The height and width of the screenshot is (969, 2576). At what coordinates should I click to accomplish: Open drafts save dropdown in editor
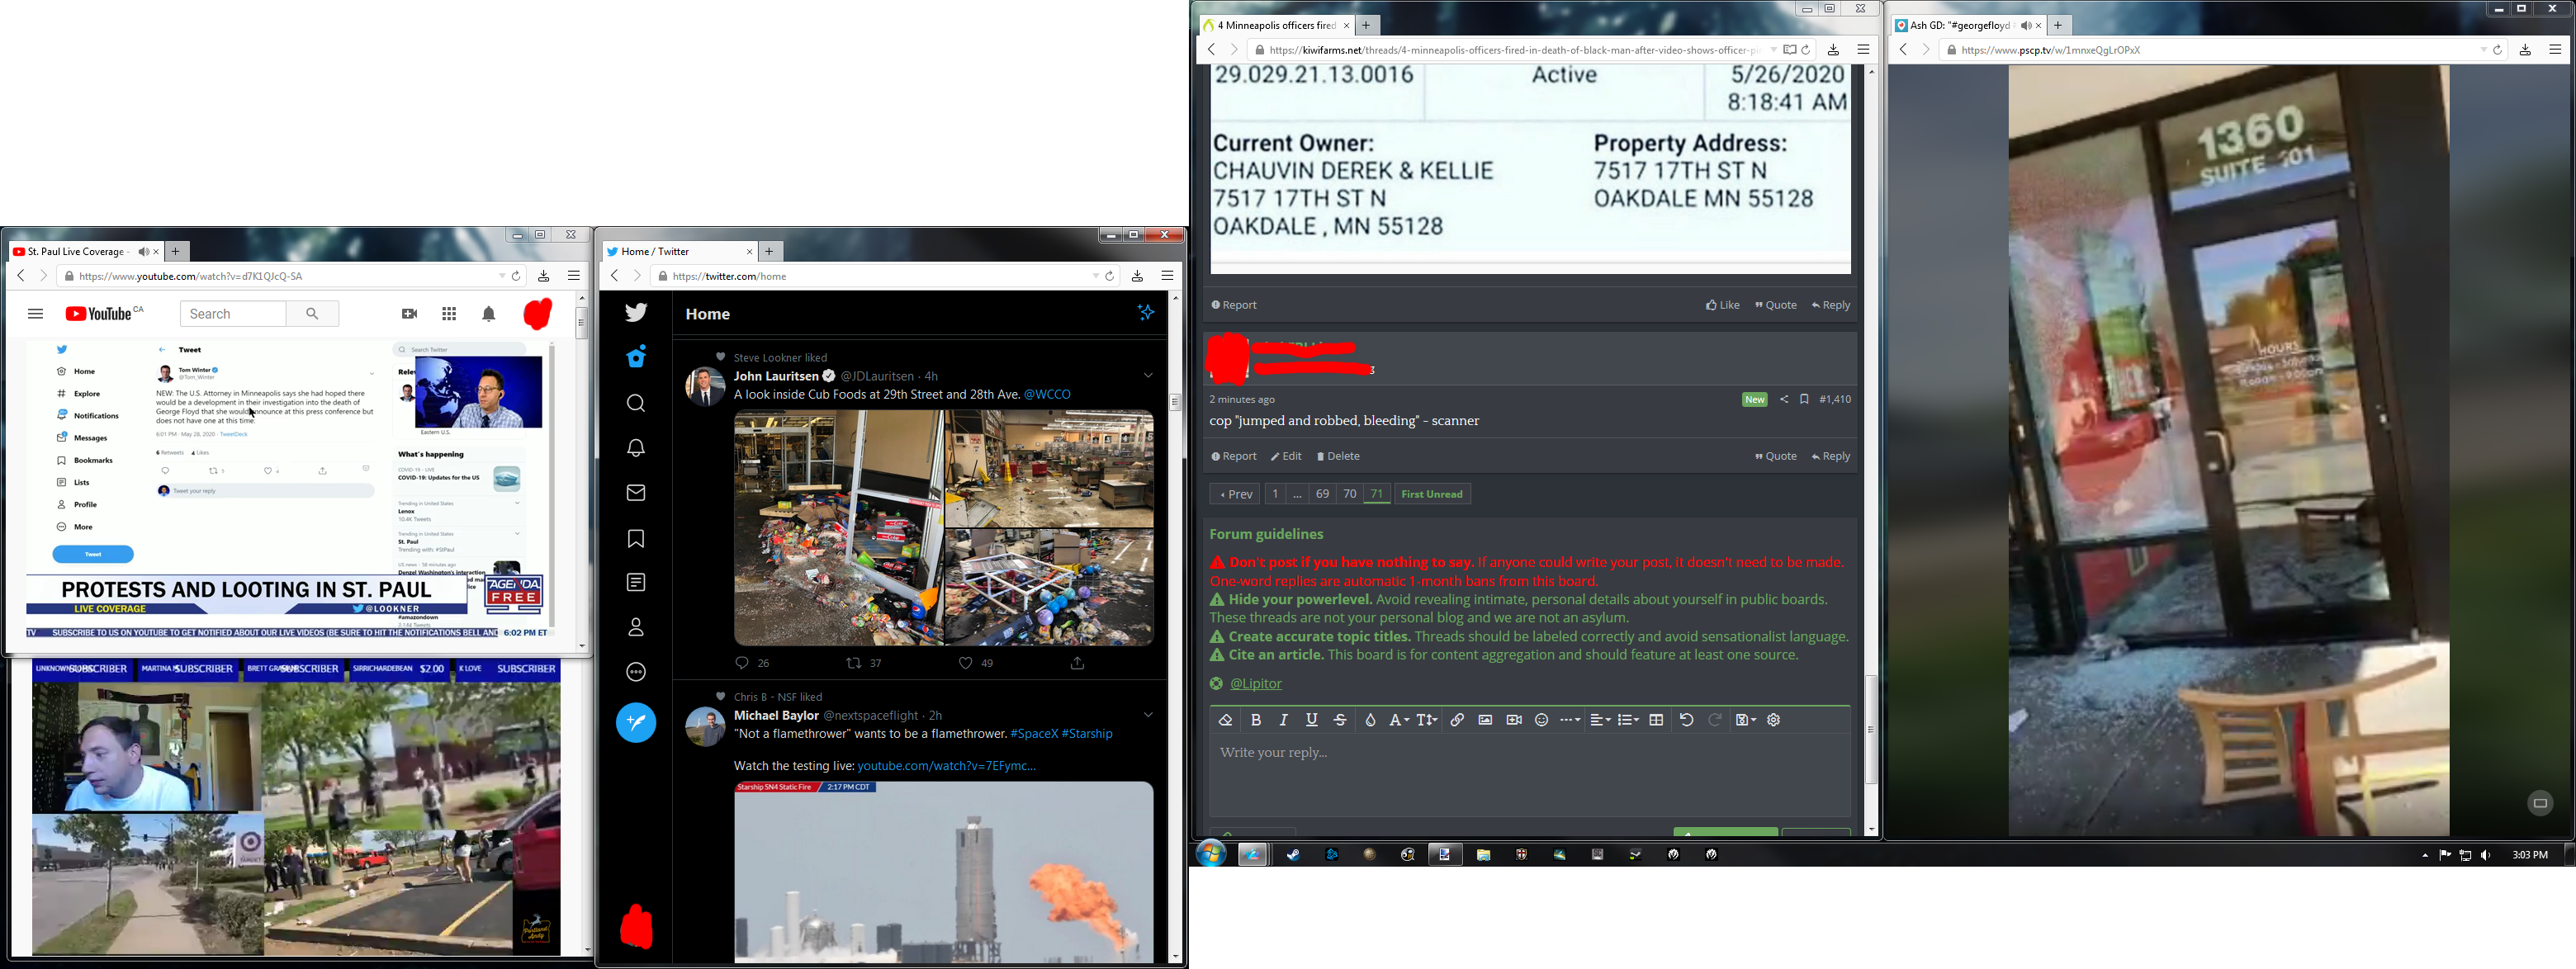(1746, 720)
